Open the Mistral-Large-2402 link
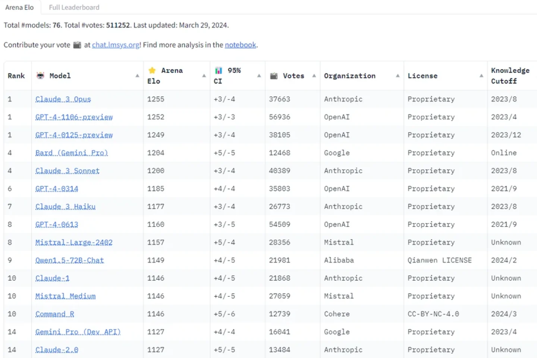537x358 pixels. tap(74, 243)
